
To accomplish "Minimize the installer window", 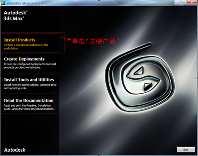I will coord(178,3).
